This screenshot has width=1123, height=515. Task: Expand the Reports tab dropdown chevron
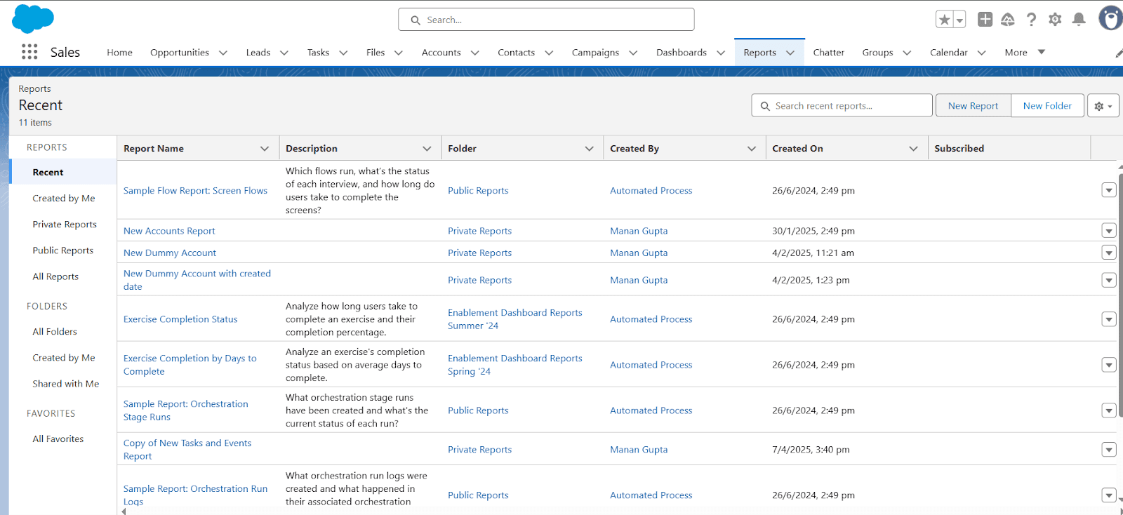(x=790, y=53)
